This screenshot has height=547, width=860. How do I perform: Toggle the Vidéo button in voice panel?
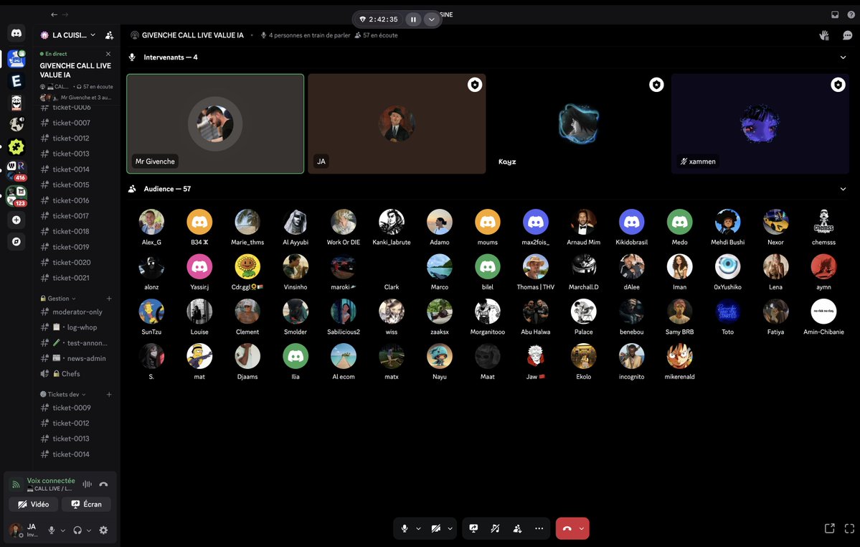34,504
